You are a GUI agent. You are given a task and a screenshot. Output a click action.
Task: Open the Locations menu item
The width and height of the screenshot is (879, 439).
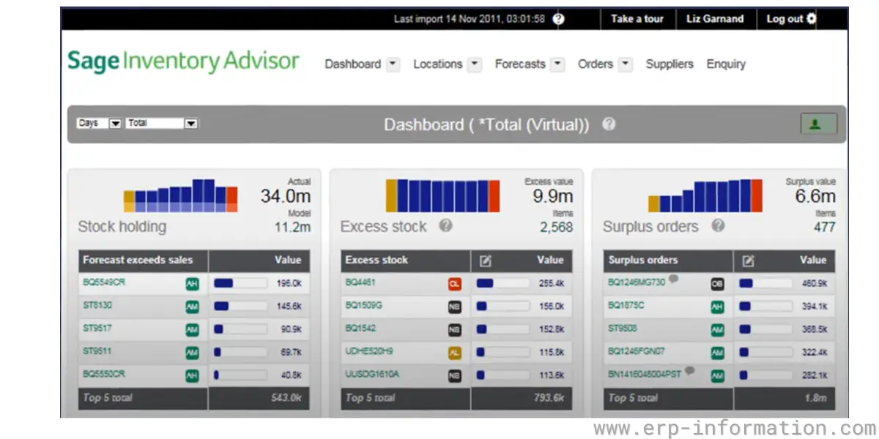pyautogui.click(x=437, y=64)
